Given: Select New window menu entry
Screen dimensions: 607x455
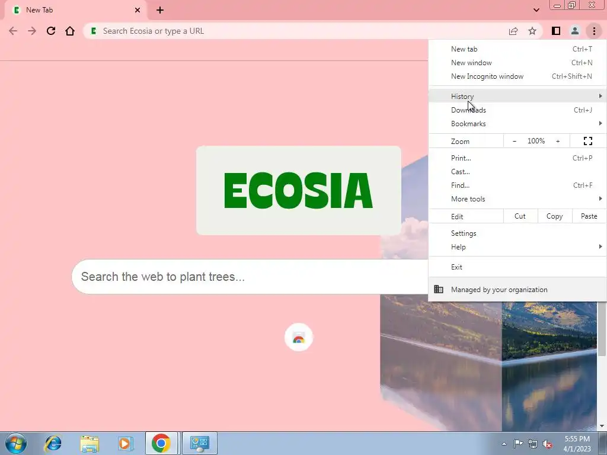Looking at the screenshot, I should [517, 63].
